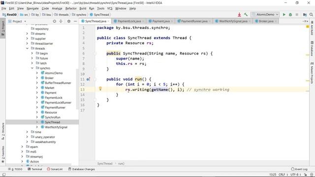Build project with the hammer icon
Viewport: 315px width, 177px height.
(x=246, y=14)
